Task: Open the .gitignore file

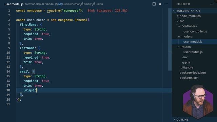Action: click(x=186, y=67)
